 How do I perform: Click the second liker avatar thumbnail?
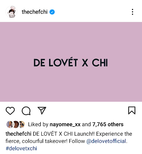(16, 124)
